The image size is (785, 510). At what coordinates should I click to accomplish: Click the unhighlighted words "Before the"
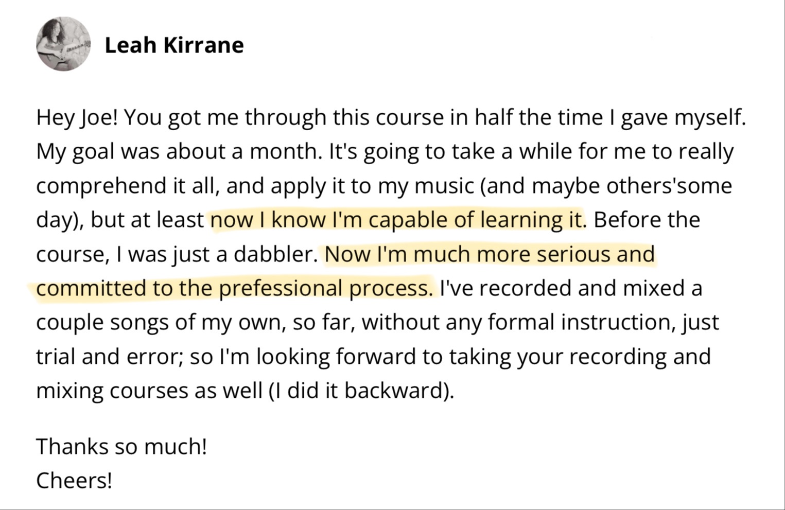pos(647,220)
